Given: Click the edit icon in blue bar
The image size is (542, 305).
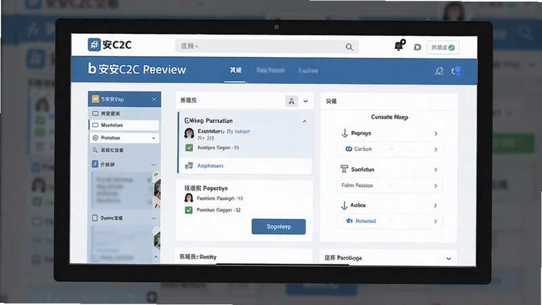Looking at the screenshot, I should coord(439,71).
